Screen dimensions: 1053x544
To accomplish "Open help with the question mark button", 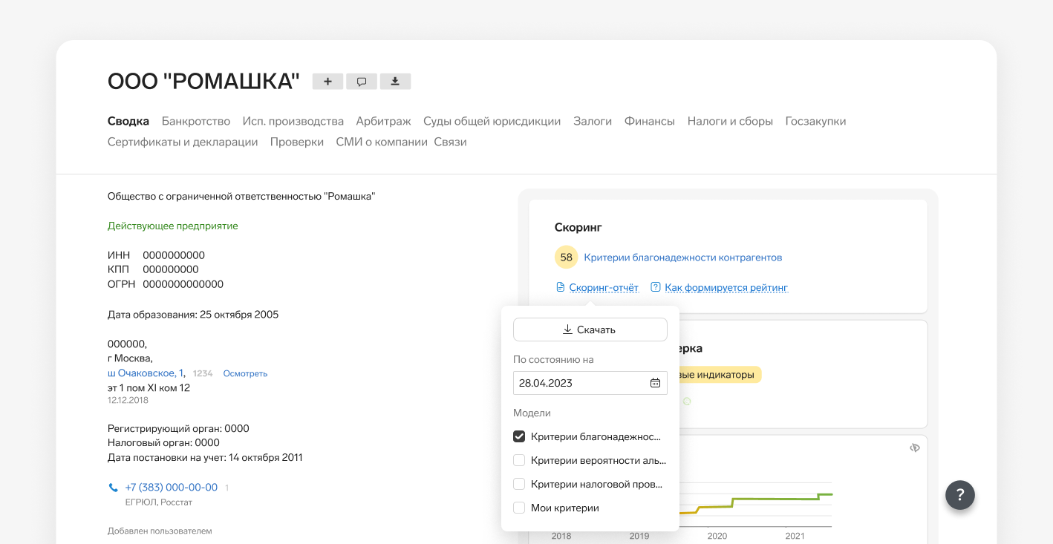I will (959, 494).
